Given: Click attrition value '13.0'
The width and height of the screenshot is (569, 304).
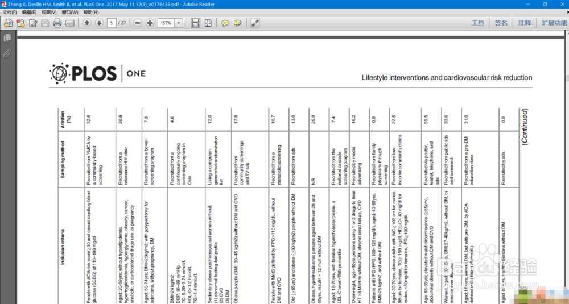Looking at the screenshot, I should click(x=293, y=119).
